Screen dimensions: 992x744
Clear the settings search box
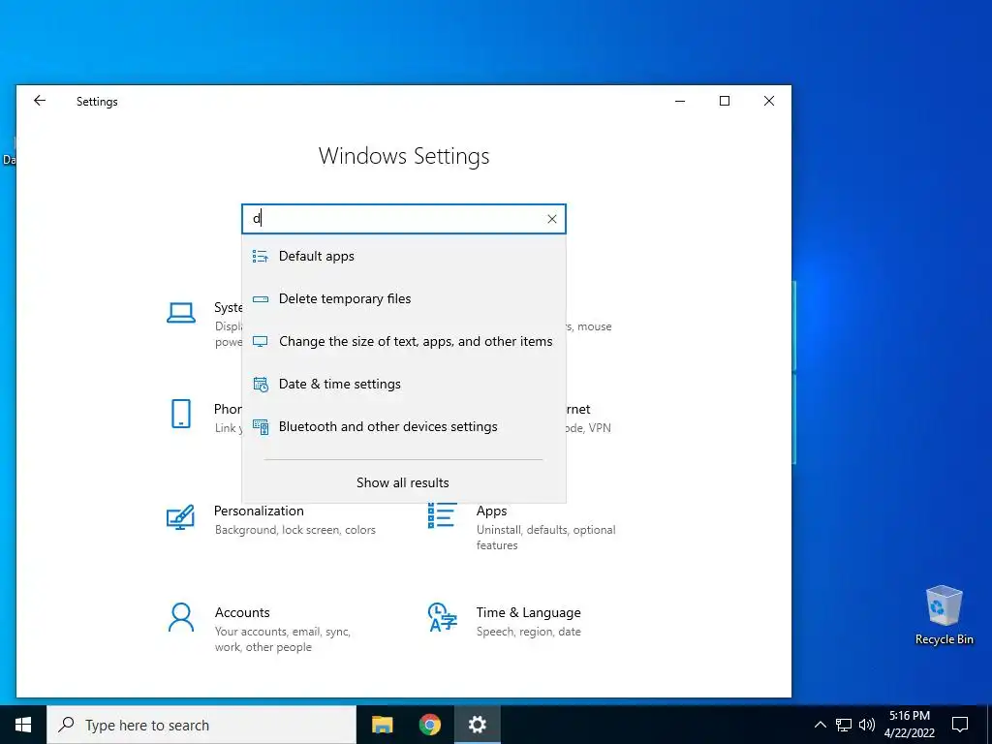tap(551, 219)
